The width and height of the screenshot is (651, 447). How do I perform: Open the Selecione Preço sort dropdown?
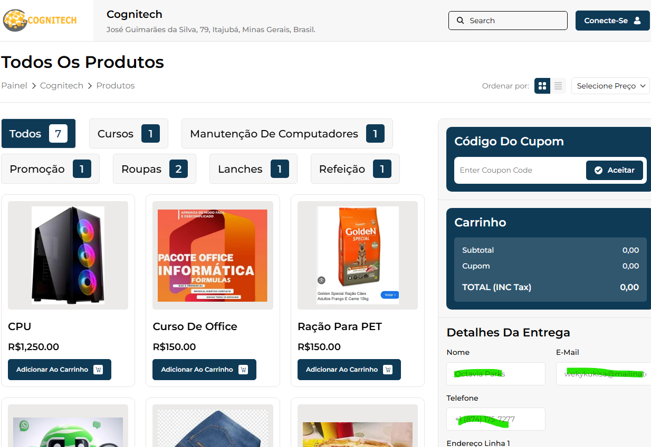(x=610, y=86)
